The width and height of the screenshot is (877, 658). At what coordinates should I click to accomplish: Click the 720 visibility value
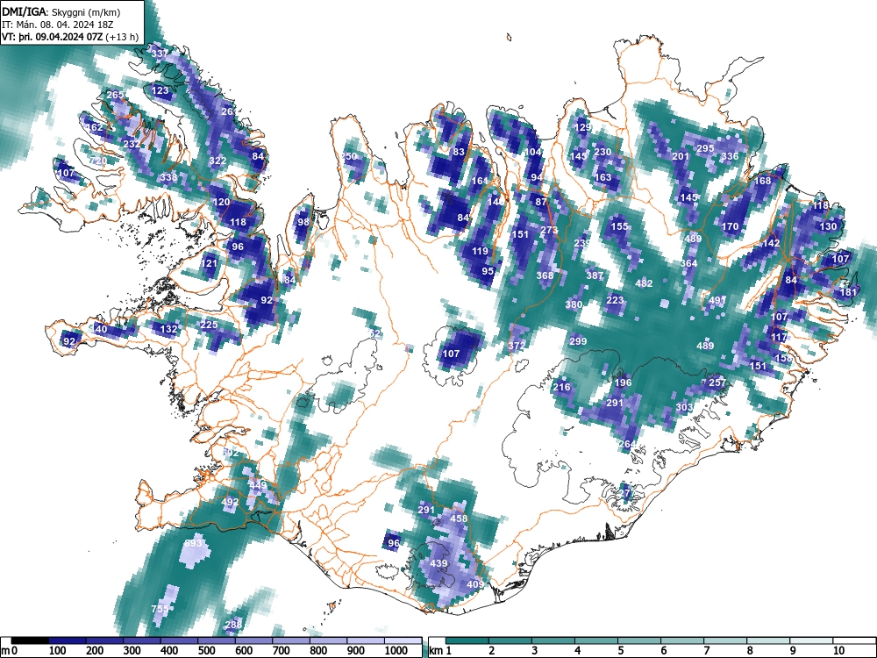98,161
